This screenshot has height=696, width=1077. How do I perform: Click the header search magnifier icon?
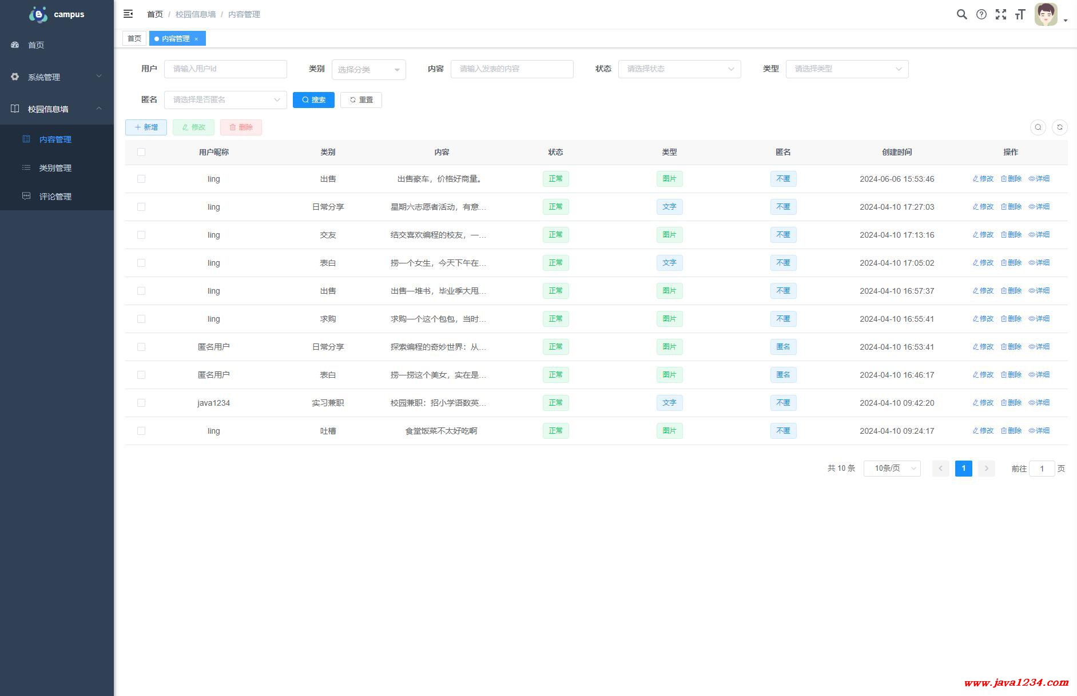(x=961, y=14)
